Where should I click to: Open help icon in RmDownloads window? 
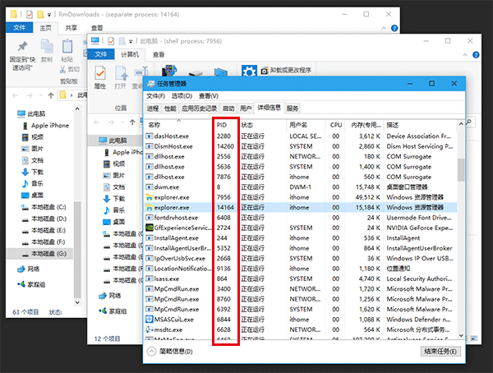pos(394,28)
